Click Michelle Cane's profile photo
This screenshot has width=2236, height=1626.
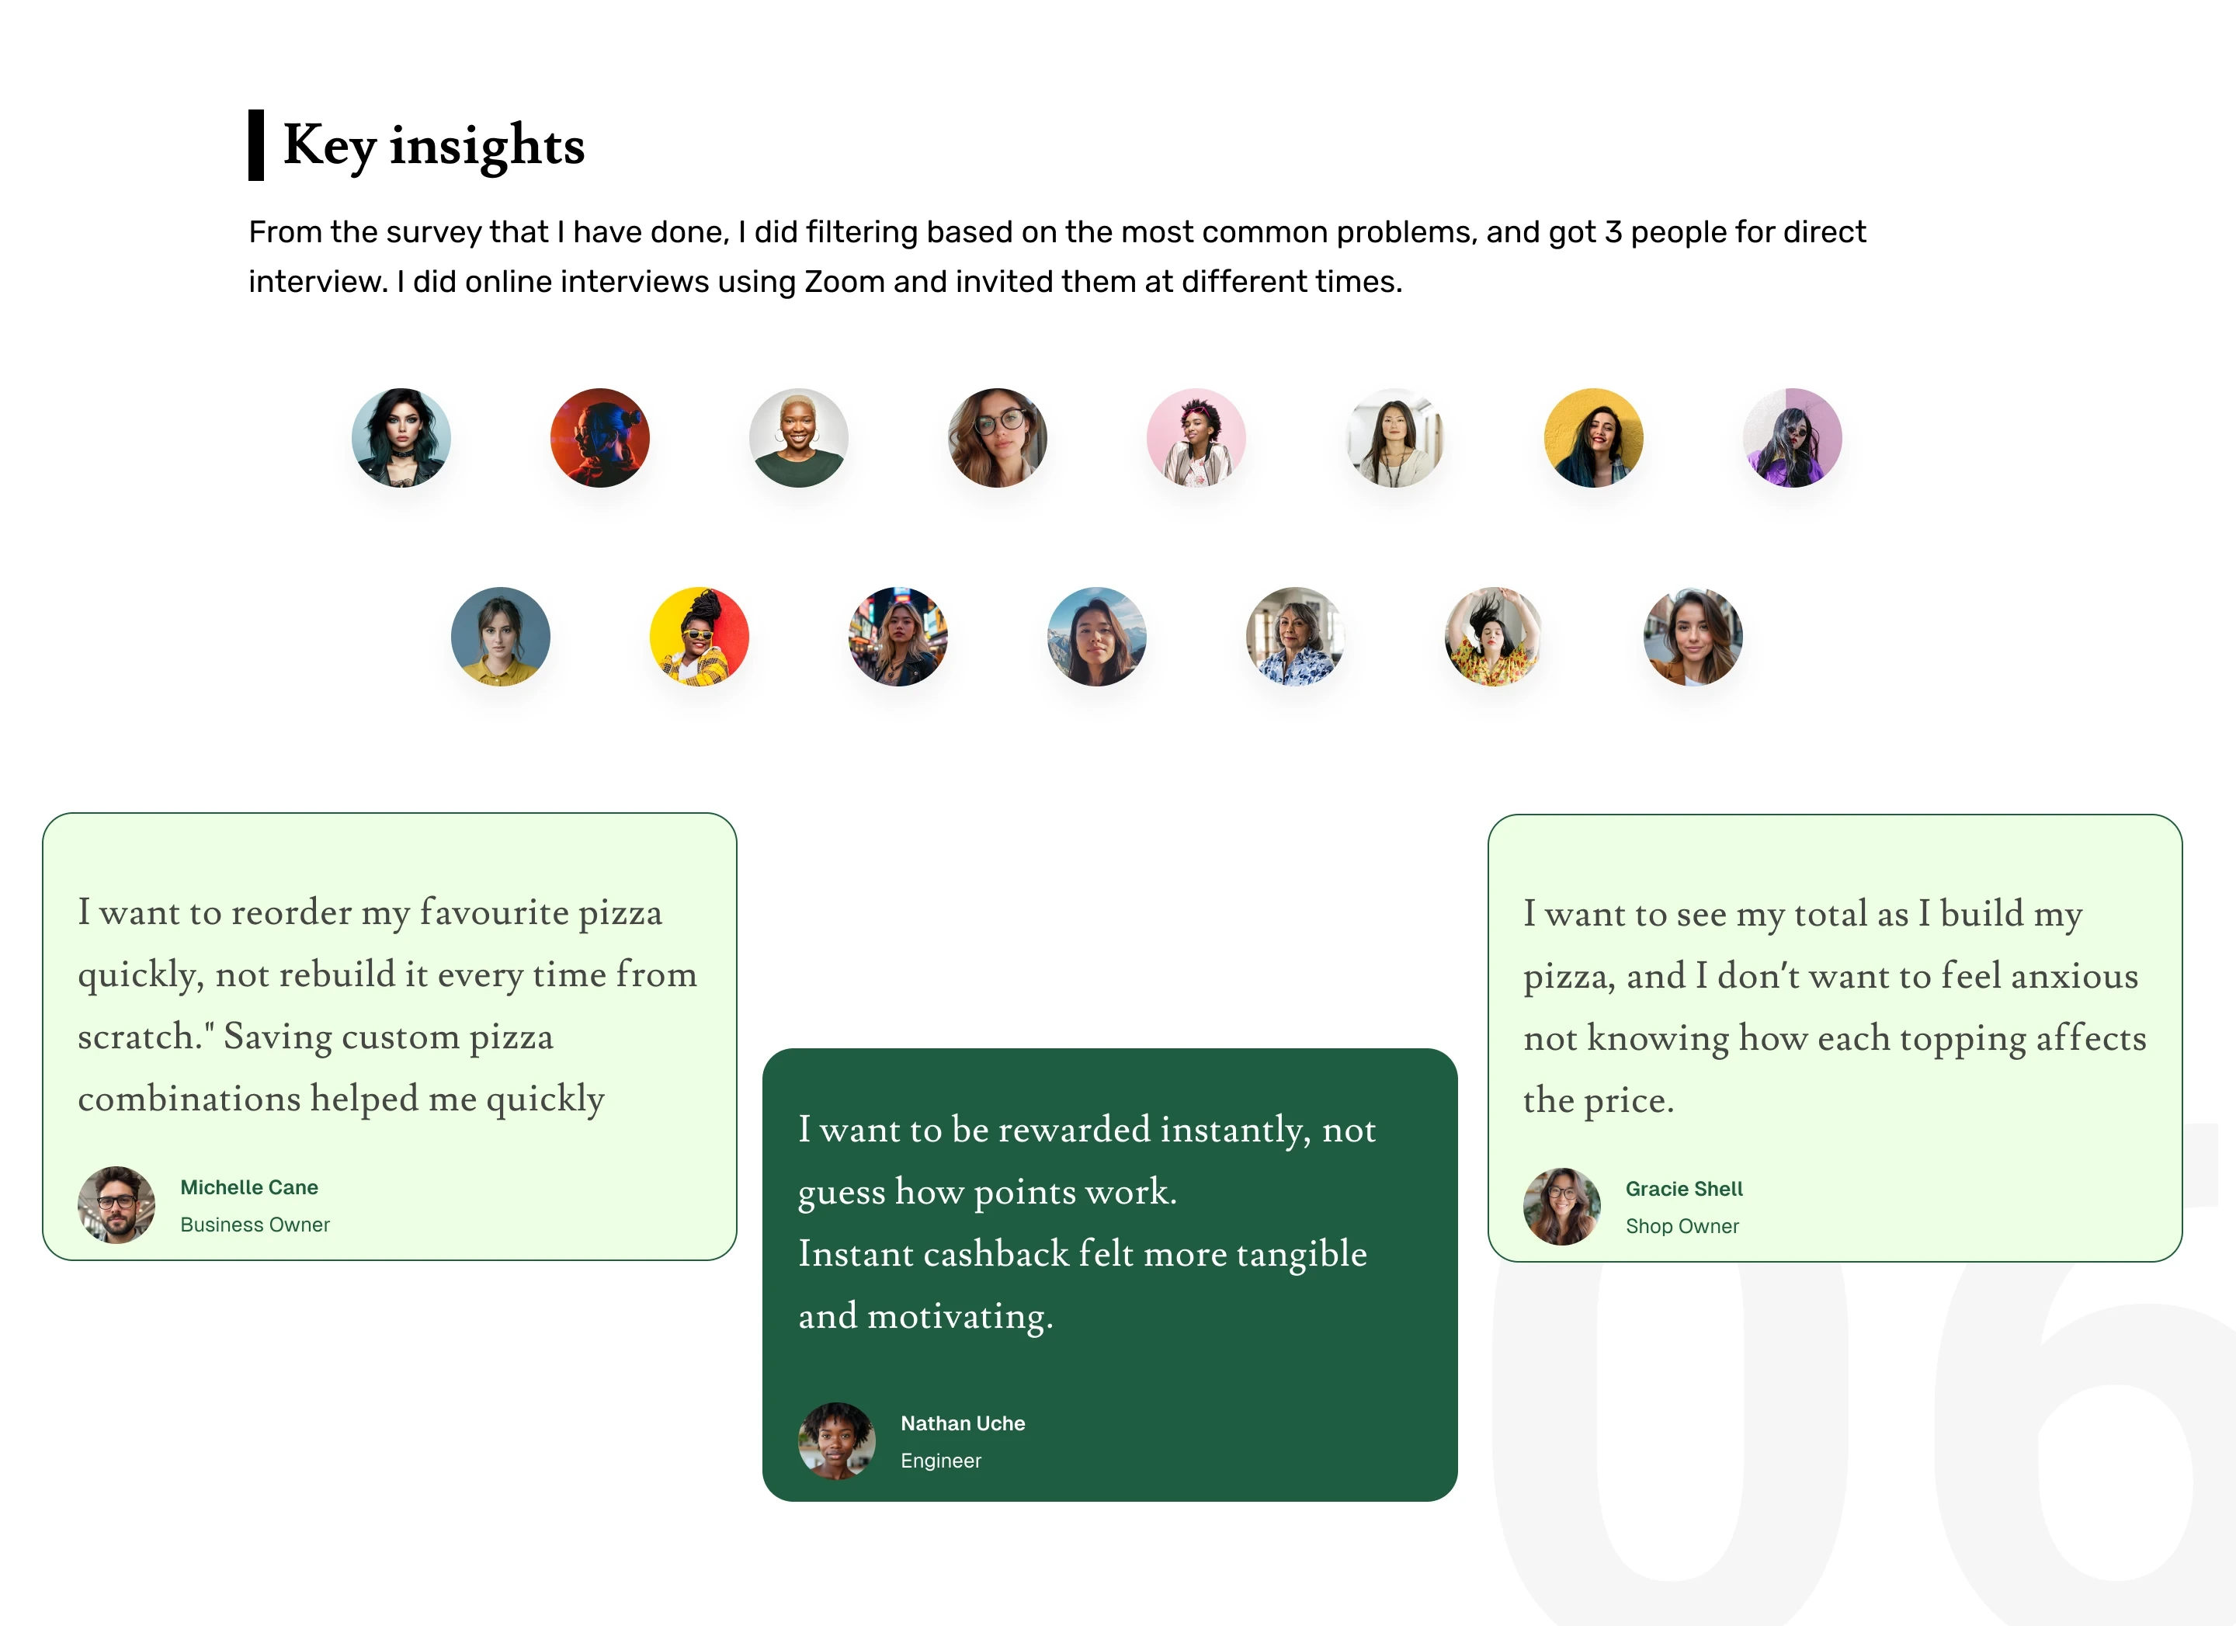pyautogui.click(x=116, y=1205)
